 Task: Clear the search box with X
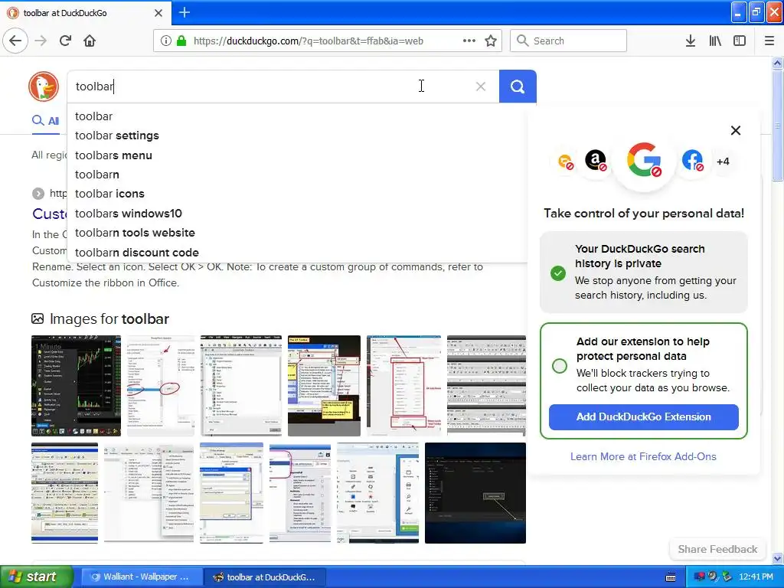(x=481, y=87)
